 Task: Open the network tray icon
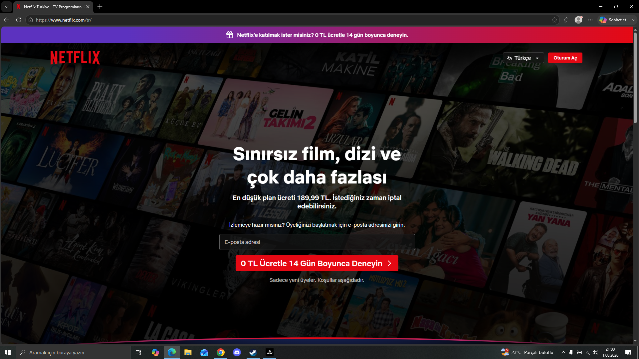[588, 352]
